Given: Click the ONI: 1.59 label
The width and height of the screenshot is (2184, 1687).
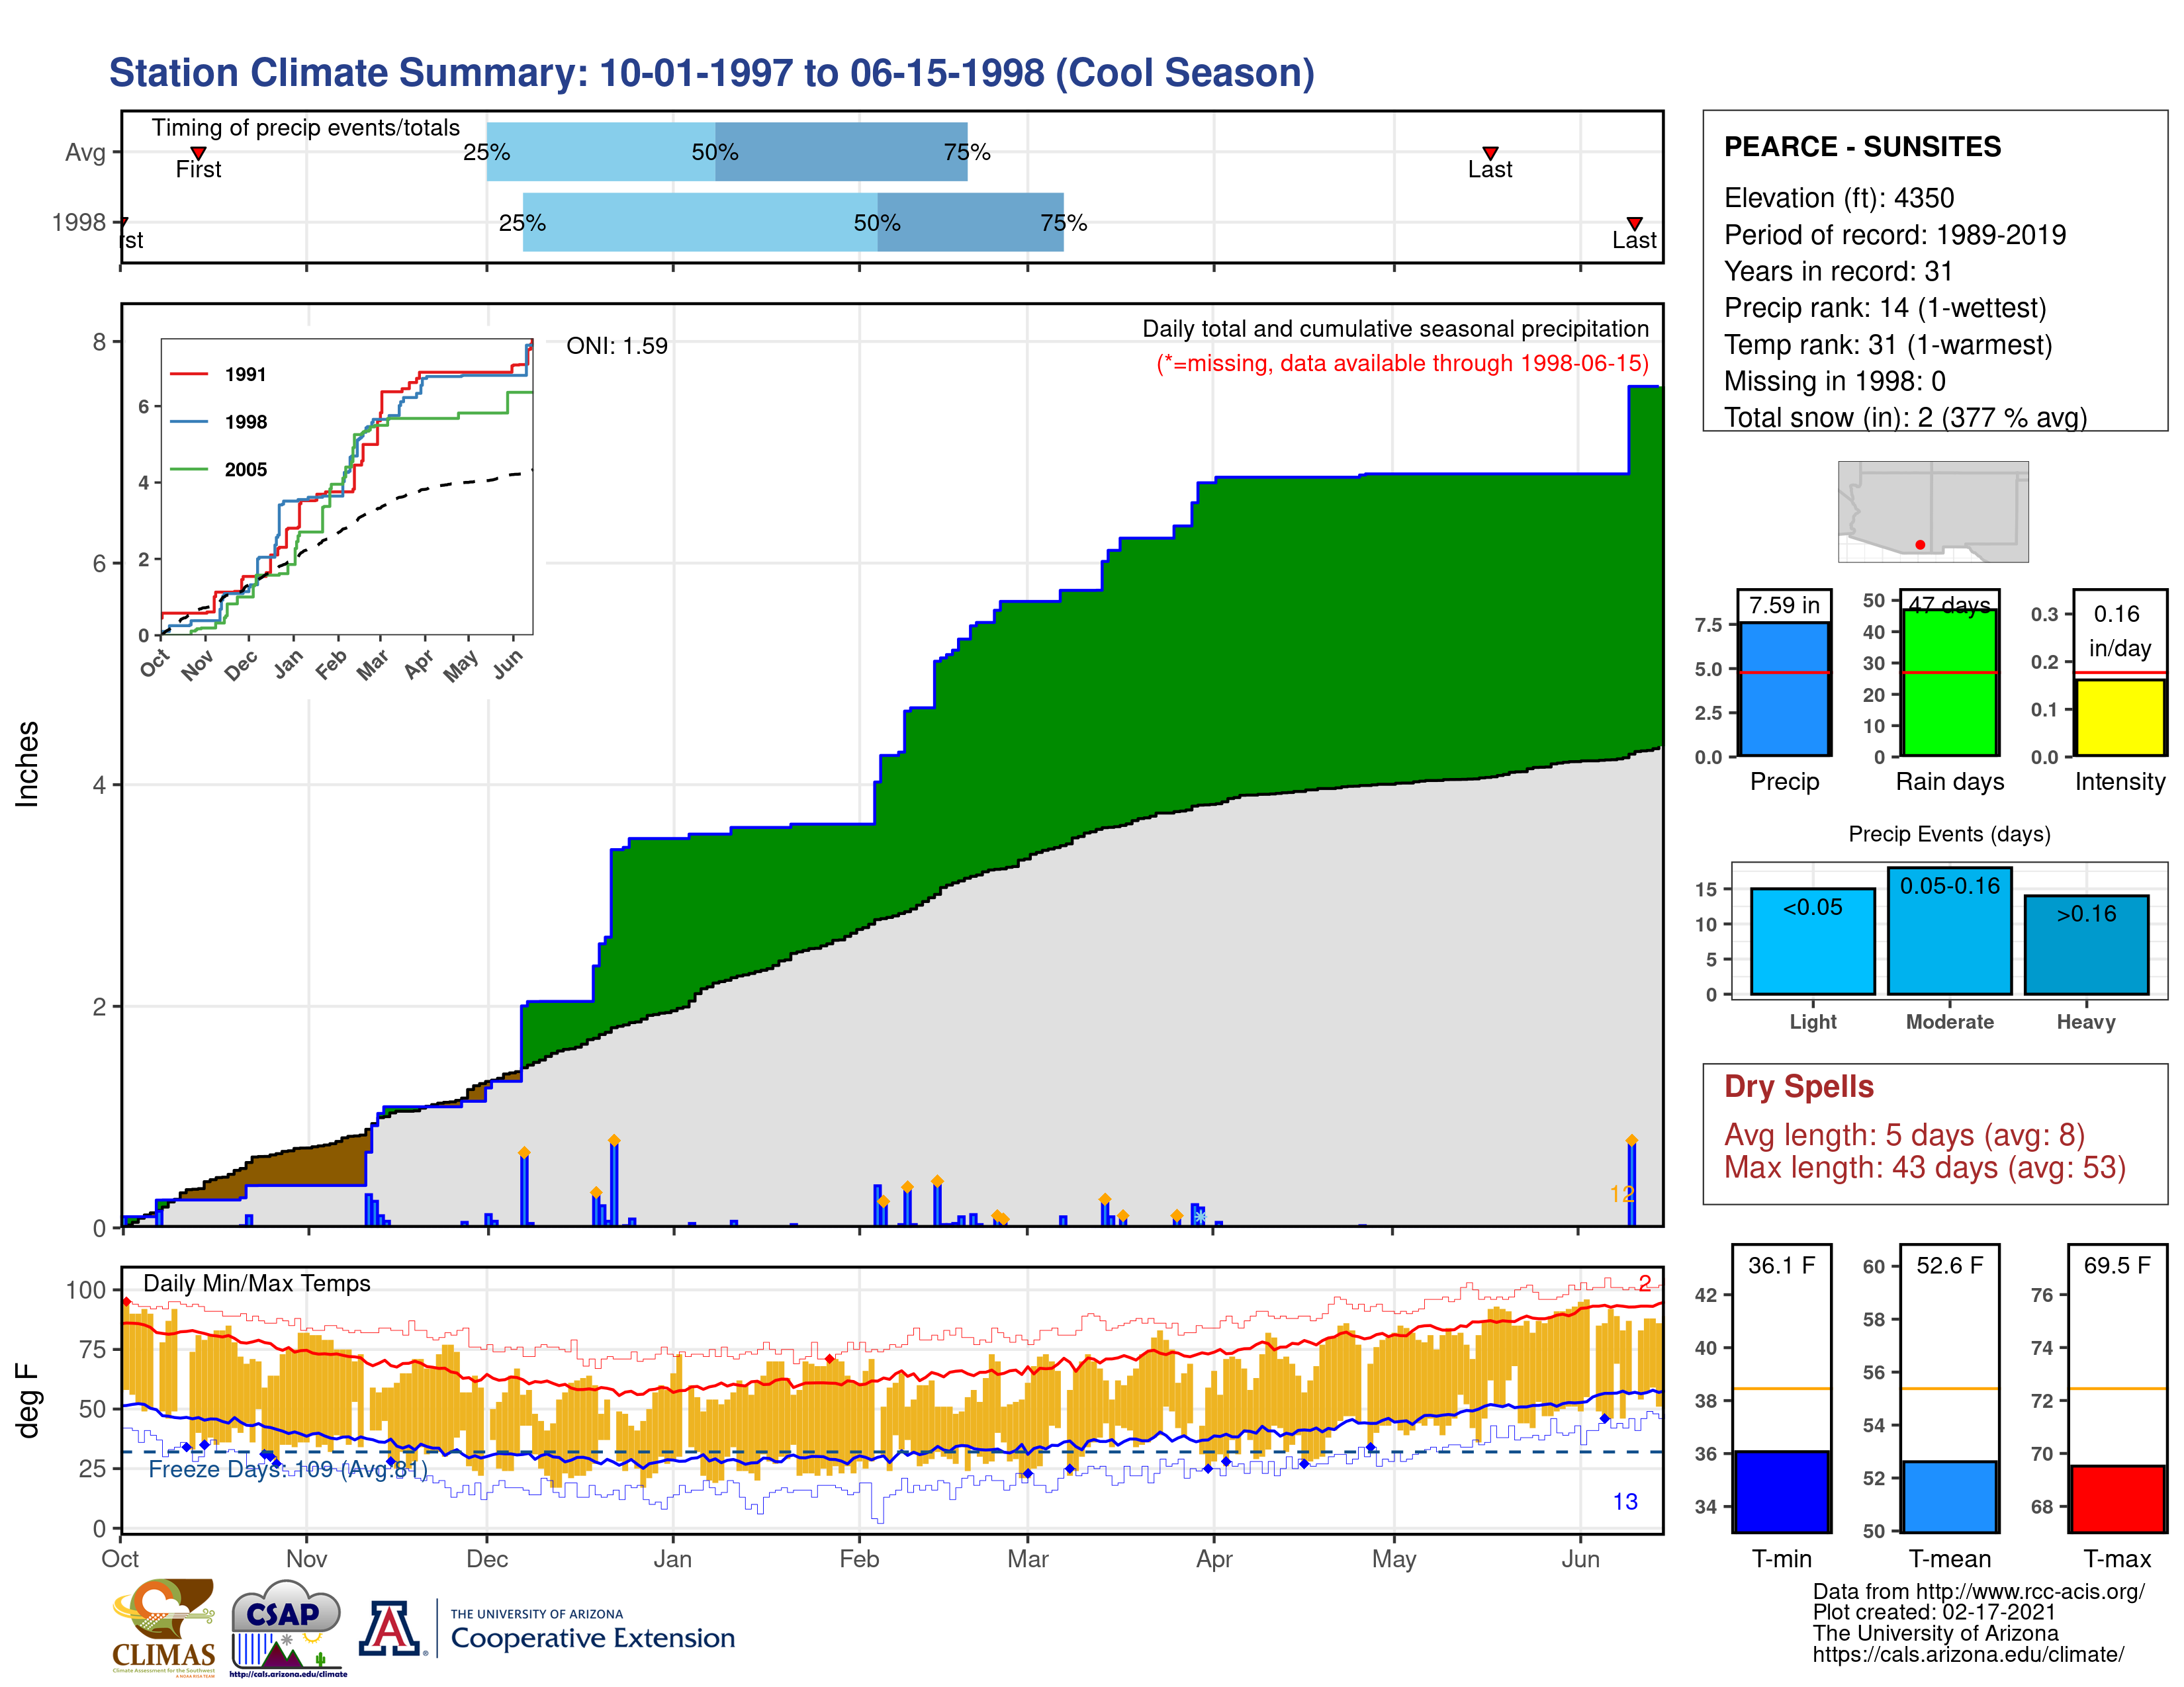Looking at the screenshot, I should click(x=616, y=346).
